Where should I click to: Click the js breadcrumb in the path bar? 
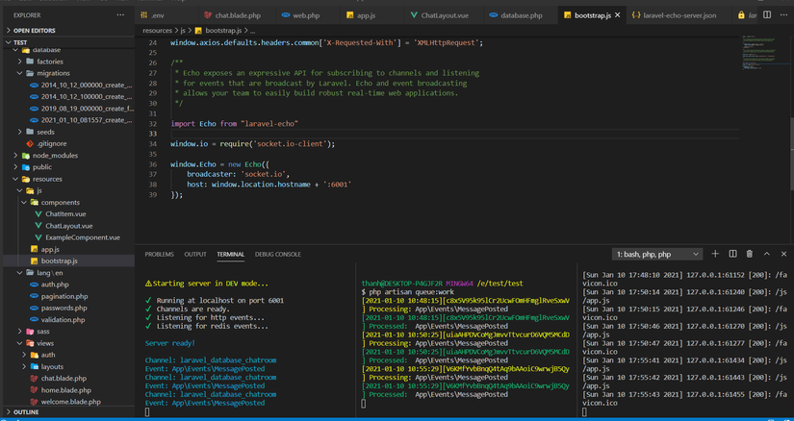click(182, 30)
